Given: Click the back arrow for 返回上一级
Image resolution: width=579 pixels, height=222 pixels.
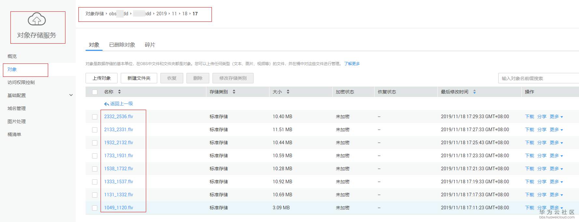Looking at the screenshot, I should coord(106,104).
